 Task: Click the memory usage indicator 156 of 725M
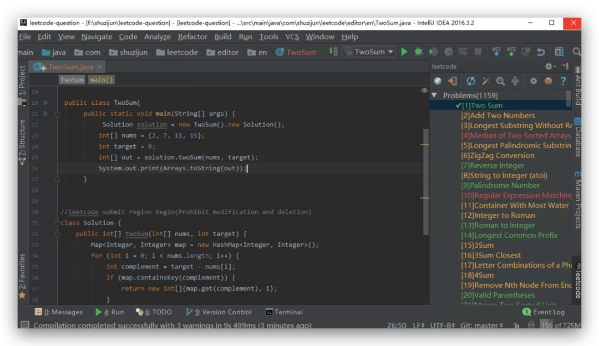click(560, 325)
